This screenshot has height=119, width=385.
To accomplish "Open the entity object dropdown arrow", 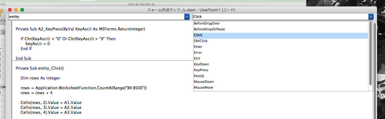I will tap(187, 17).
